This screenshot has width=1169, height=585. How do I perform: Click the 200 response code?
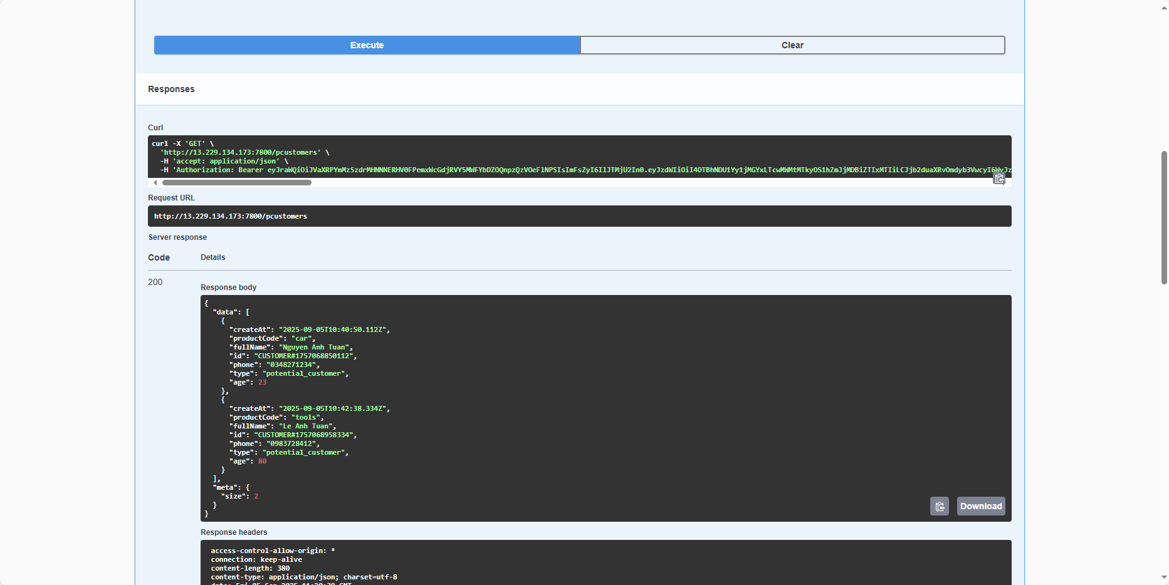155,282
